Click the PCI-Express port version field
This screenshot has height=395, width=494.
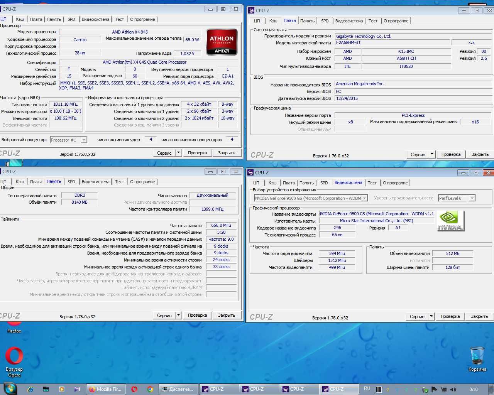point(413,115)
